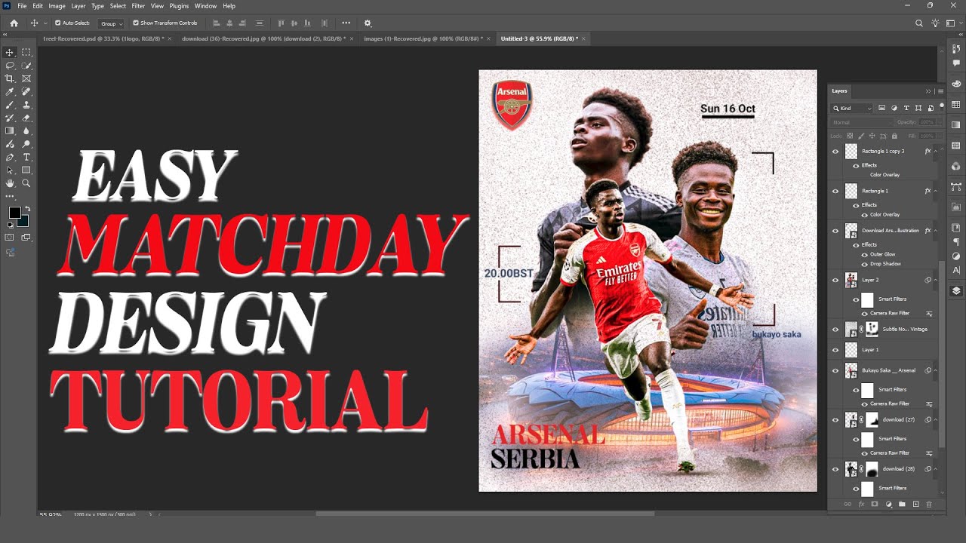The width and height of the screenshot is (966, 543).
Task: Open the options bar gear settings
Action: tap(368, 23)
